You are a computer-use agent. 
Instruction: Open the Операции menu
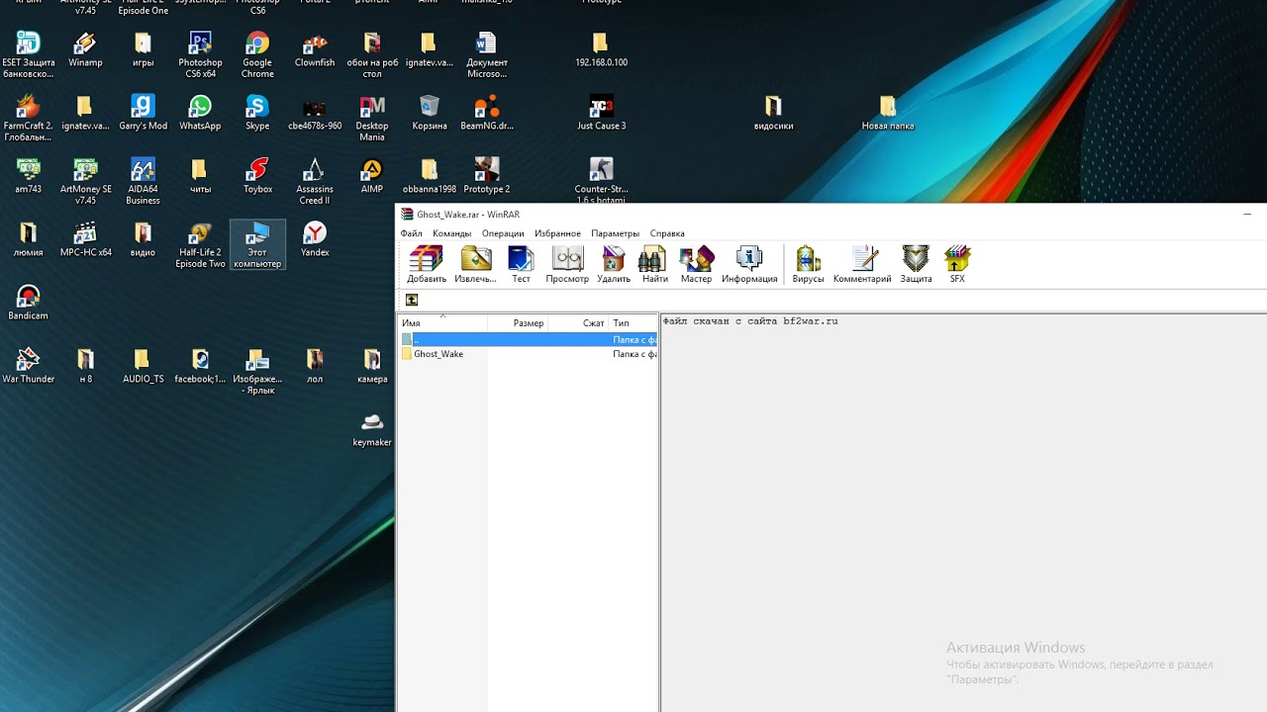[x=503, y=233]
